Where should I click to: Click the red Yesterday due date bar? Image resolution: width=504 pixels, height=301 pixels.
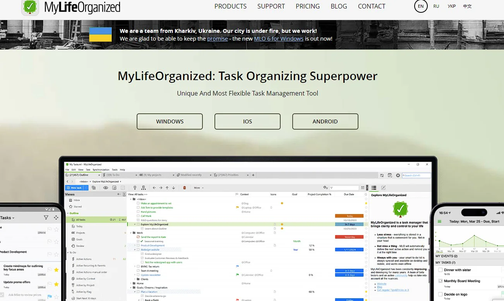tap(349, 237)
